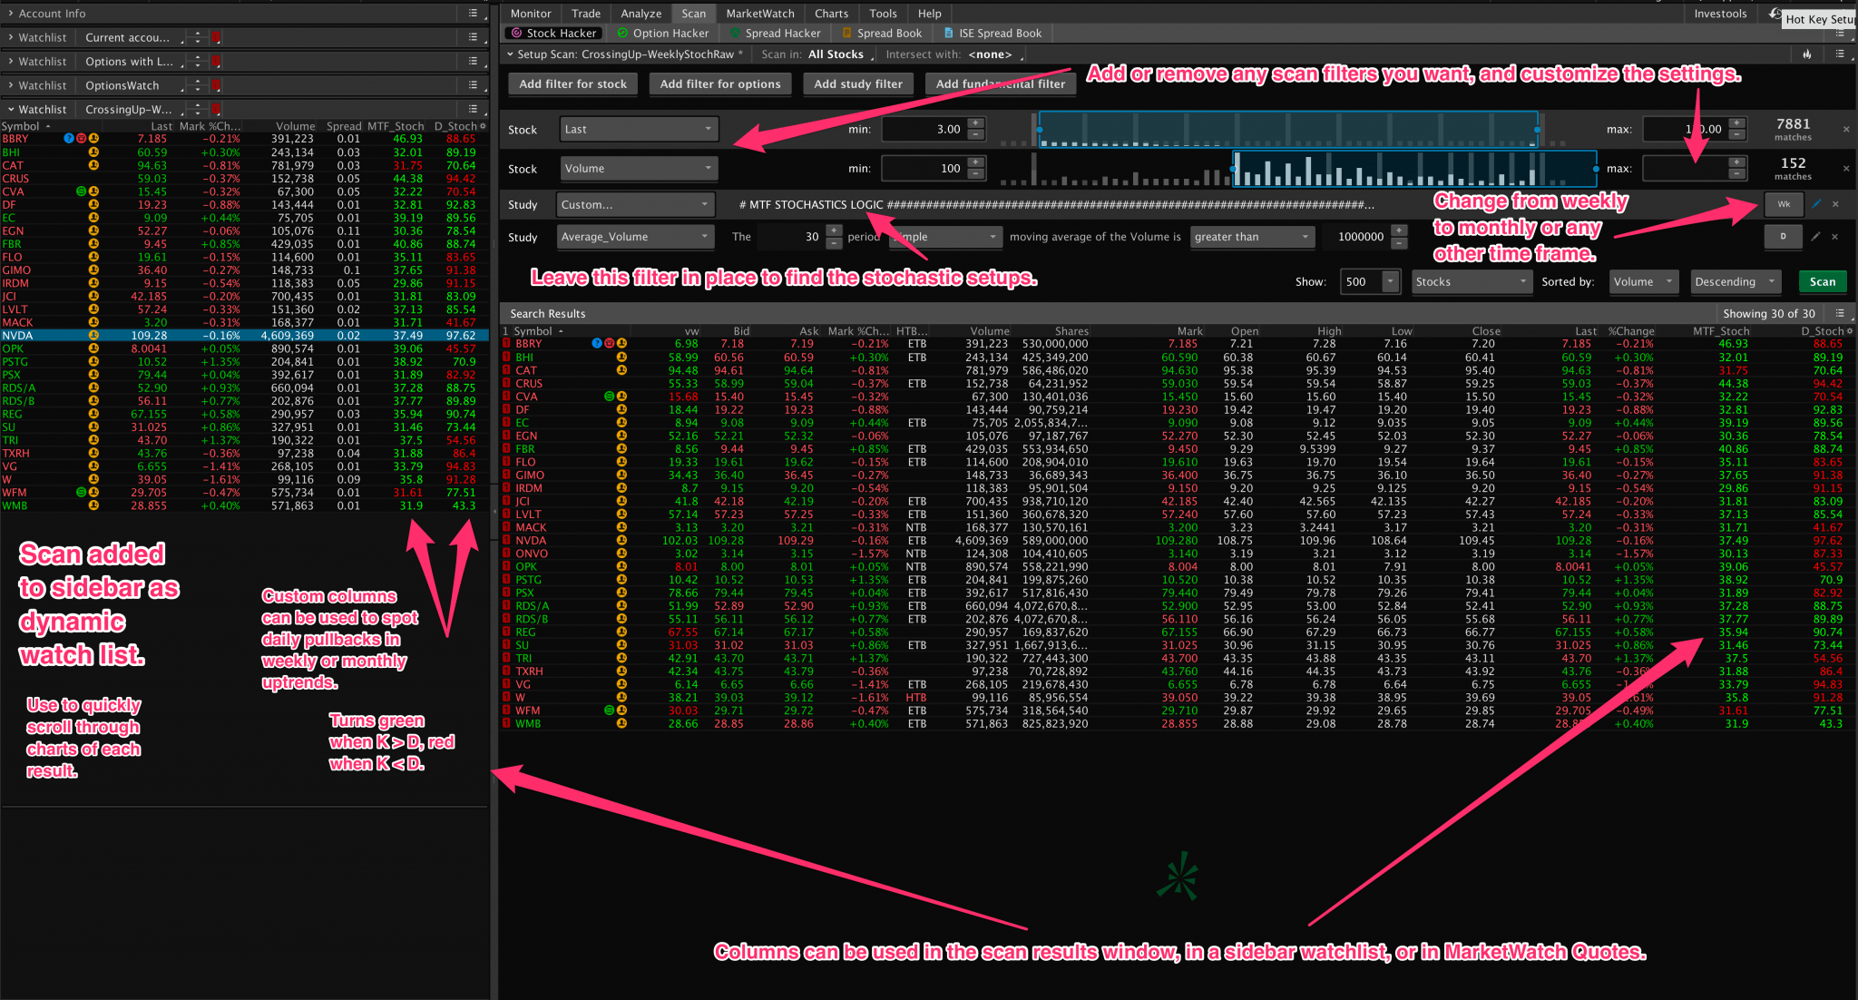This screenshot has height=1000, width=1858.
Task: Click the blue pencil edit icon for custom study
Action: (1816, 204)
